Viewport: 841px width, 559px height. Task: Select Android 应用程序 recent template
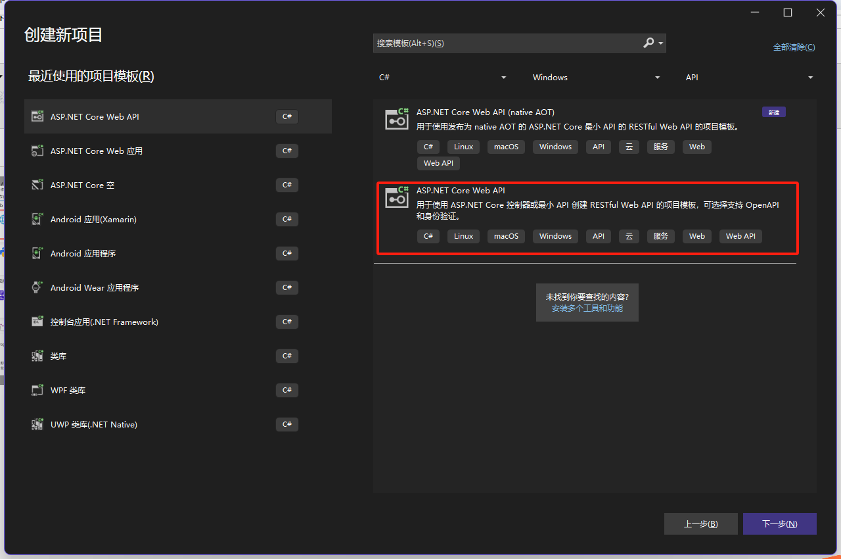tap(178, 253)
